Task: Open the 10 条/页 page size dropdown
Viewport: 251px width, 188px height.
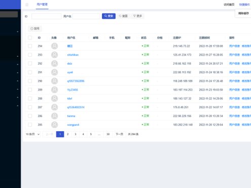Action: click(x=32, y=134)
